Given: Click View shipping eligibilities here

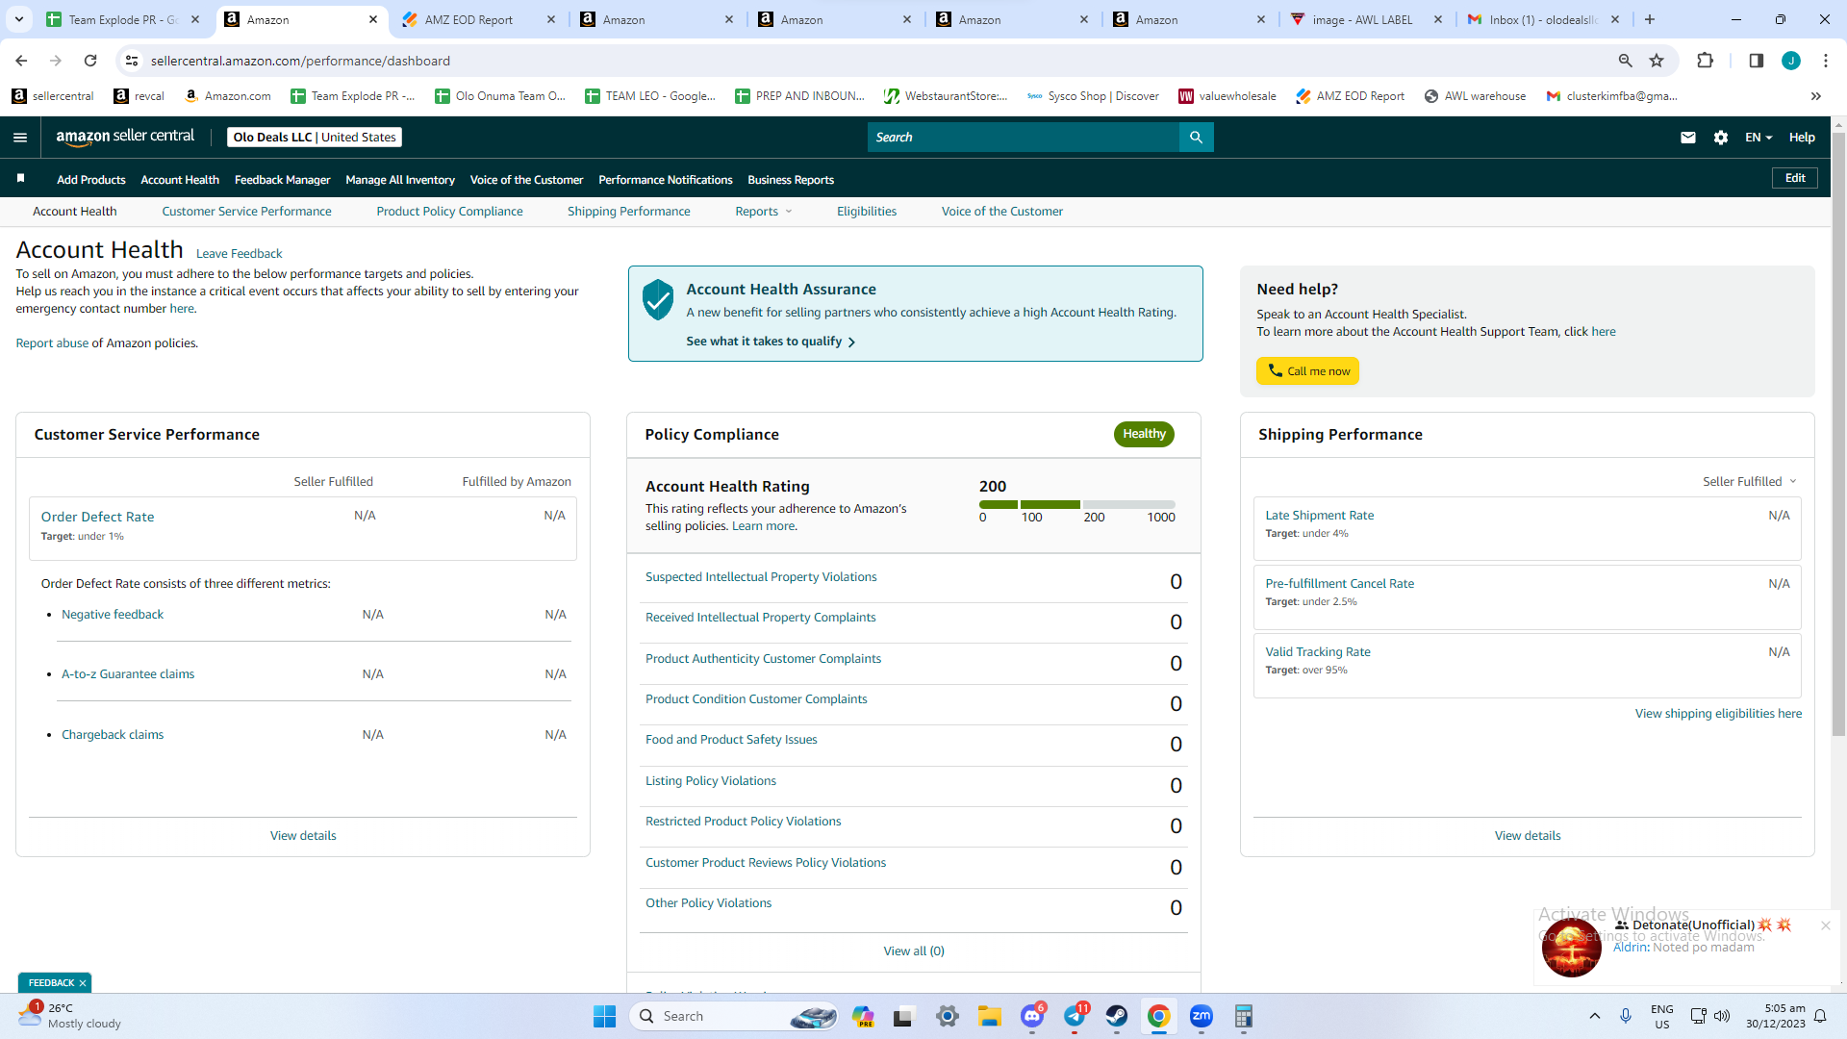Looking at the screenshot, I should 1718,714.
